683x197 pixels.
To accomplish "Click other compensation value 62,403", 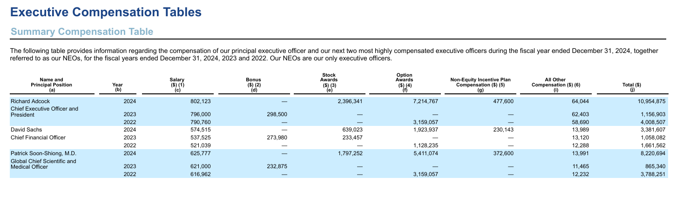I will [x=581, y=114].
